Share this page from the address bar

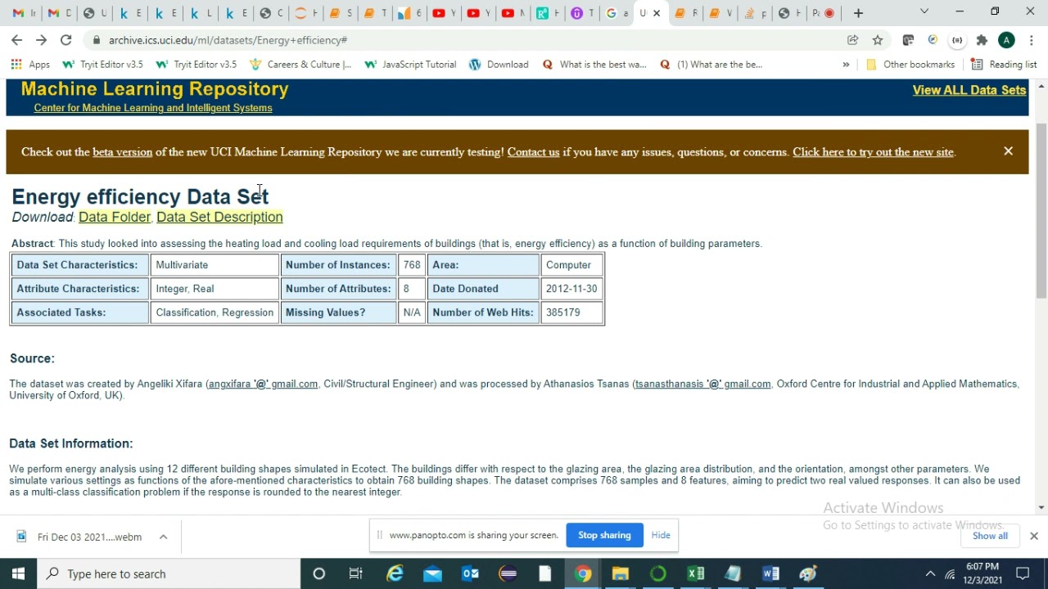coord(852,40)
